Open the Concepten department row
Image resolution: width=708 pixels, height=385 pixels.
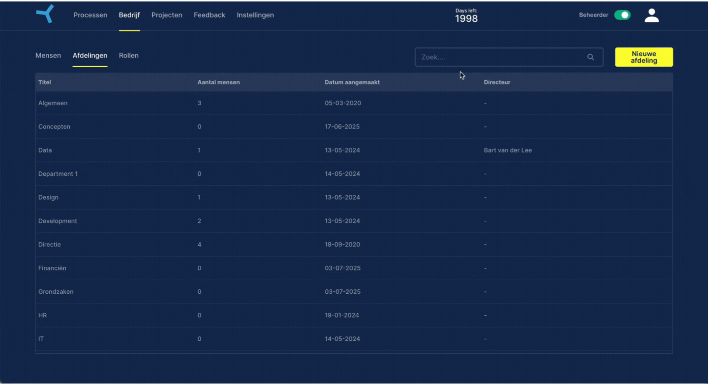354,127
